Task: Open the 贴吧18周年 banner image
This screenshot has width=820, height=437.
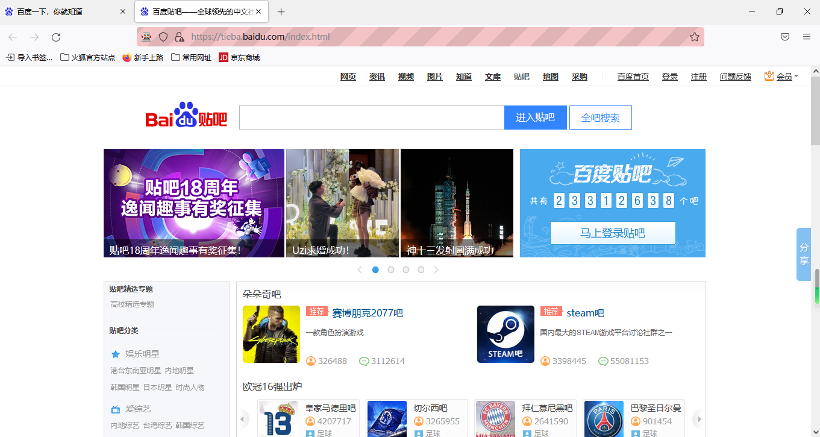Action: click(194, 203)
